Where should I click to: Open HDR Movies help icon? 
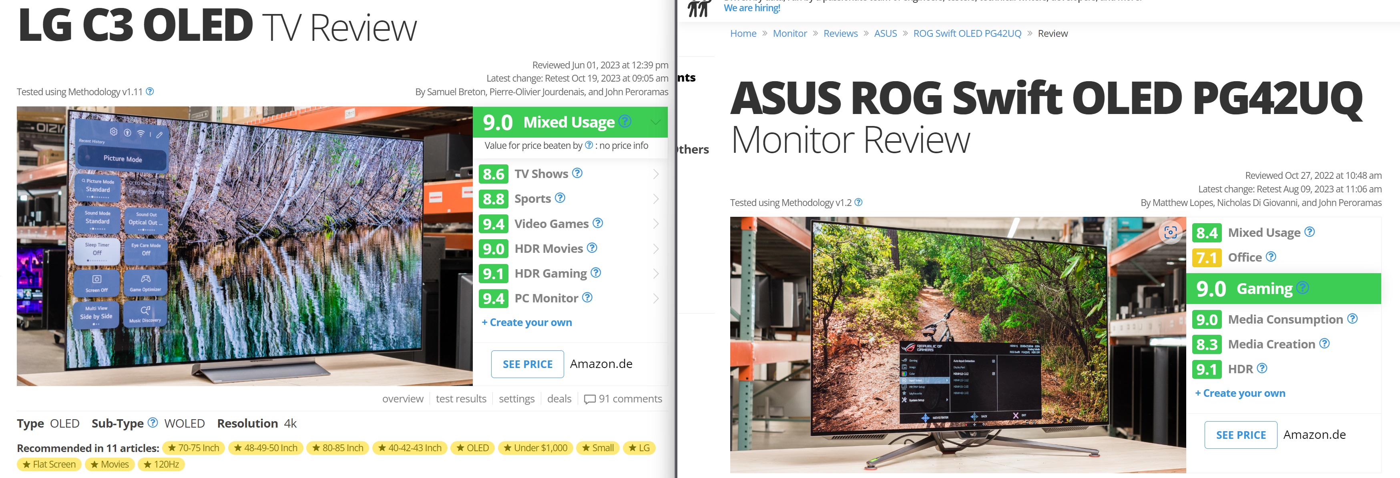(592, 248)
